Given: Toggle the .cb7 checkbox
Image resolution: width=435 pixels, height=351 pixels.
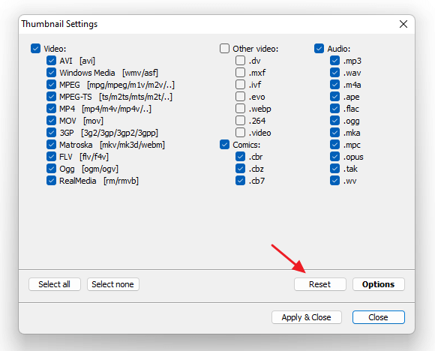Looking at the screenshot, I should (x=240, y=181).
